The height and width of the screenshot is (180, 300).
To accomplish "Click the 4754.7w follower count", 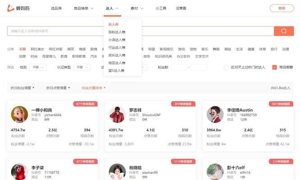I will (x=18, y=130).
